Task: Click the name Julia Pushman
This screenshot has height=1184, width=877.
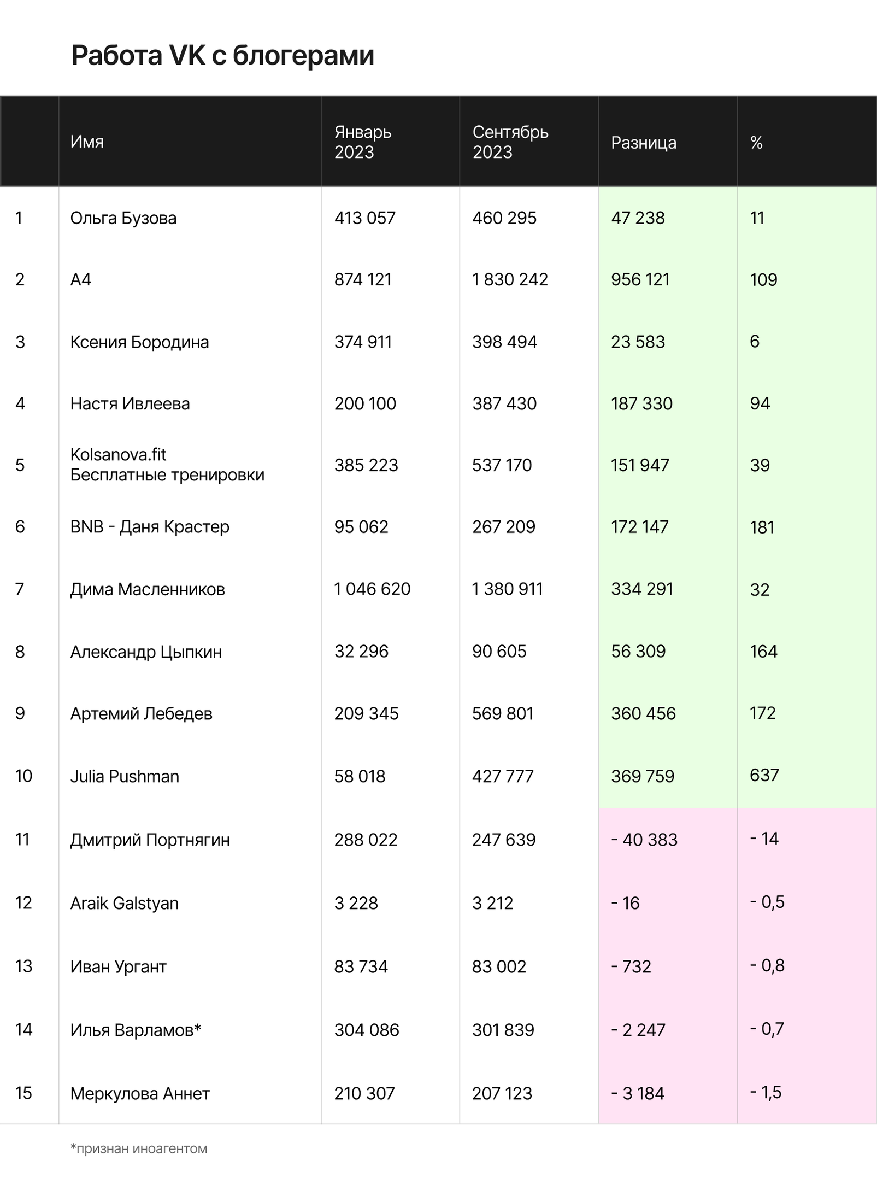Action: pos(125,776)
